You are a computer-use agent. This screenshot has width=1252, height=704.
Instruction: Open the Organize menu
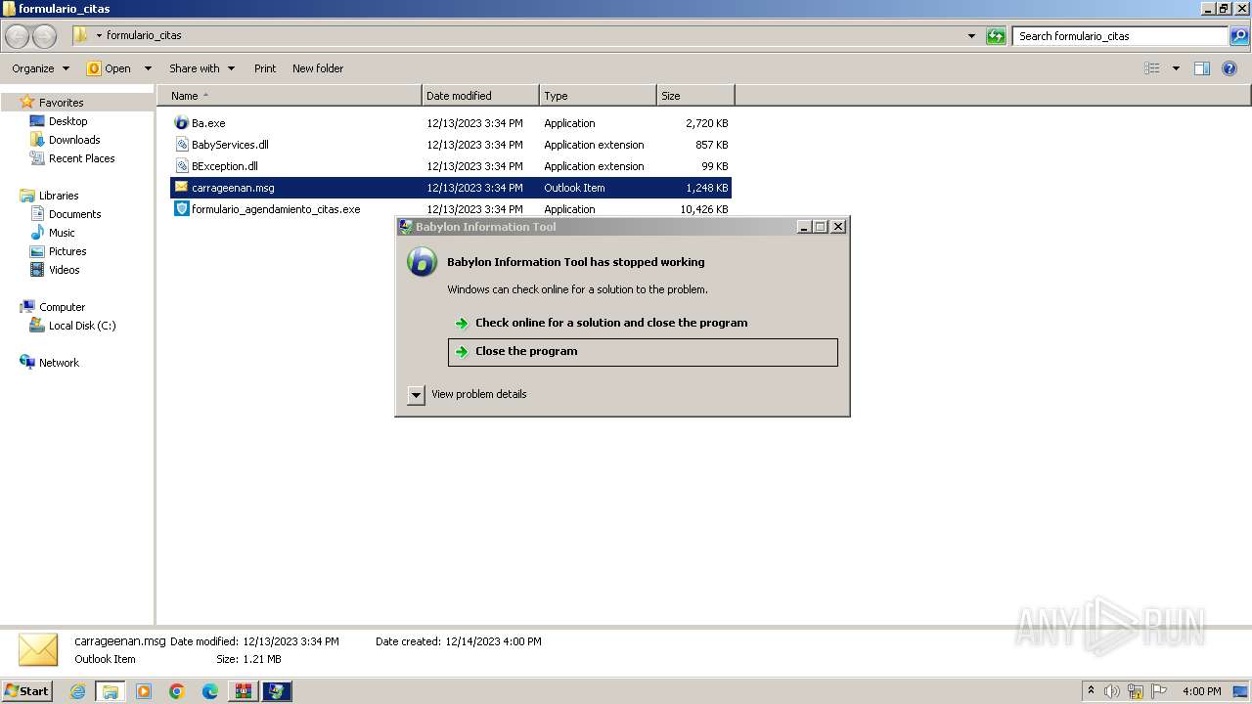(41, 68)
